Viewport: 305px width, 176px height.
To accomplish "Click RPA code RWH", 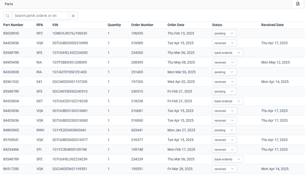I will [40, 130].
